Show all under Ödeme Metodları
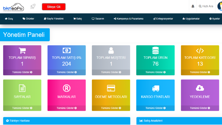The image size is (222, 125). pos(111,108)
